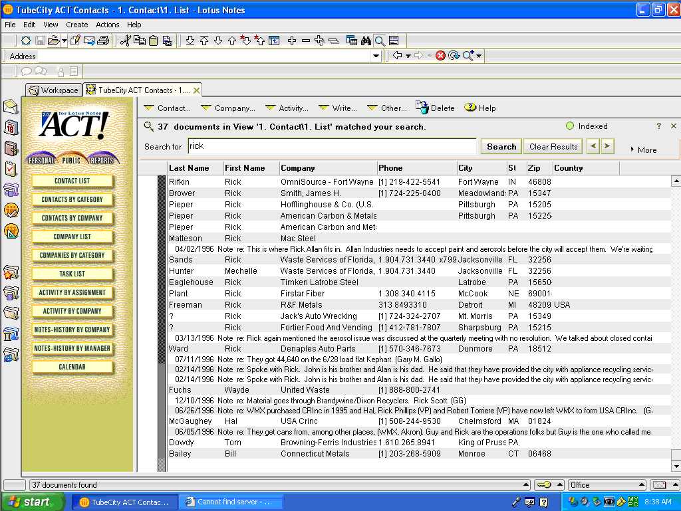Click the Open folder toolbar icon
Image resolution: width=681 pixels, height=511 pixels.
[54, 41]
